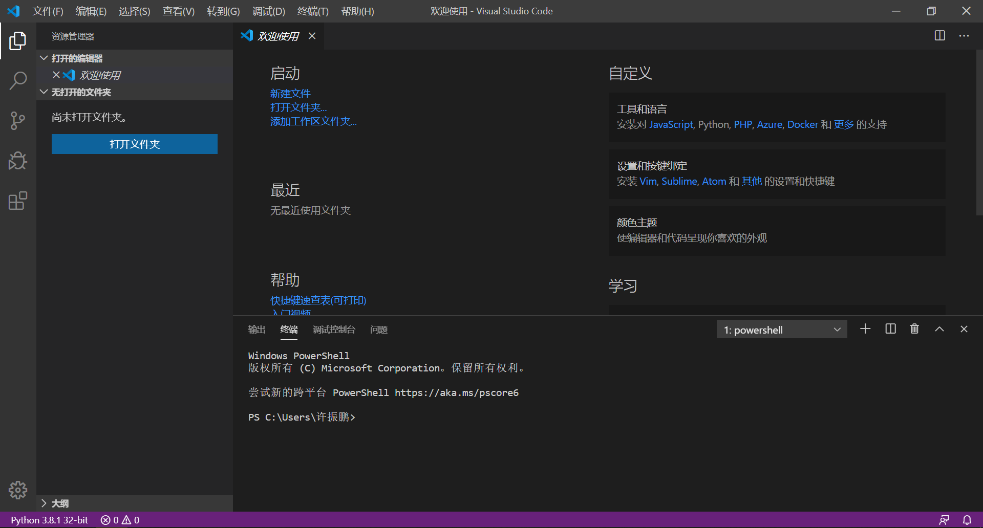The width and height of the screenshot is (983, 528).
Task: Click the 资源管理器 panel title
Action: [73, 36]
